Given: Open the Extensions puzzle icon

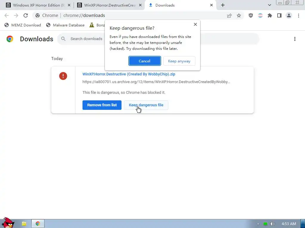Looking at the screenshot, I should [270, 15].
